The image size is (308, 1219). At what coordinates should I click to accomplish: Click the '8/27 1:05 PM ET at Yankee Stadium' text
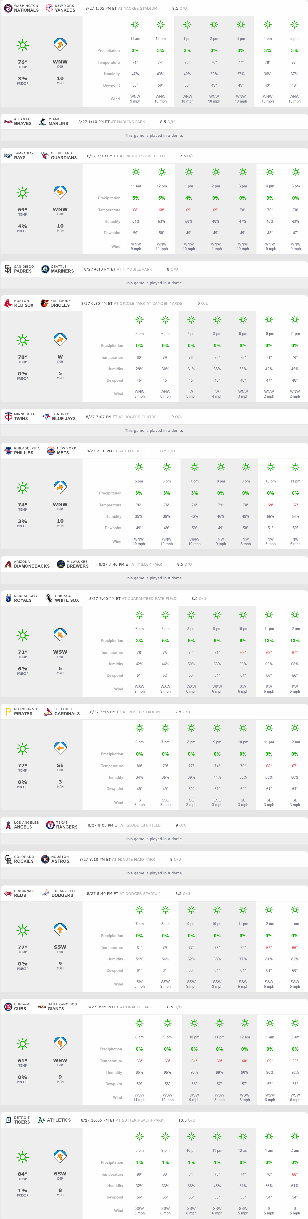pos(121,9)
